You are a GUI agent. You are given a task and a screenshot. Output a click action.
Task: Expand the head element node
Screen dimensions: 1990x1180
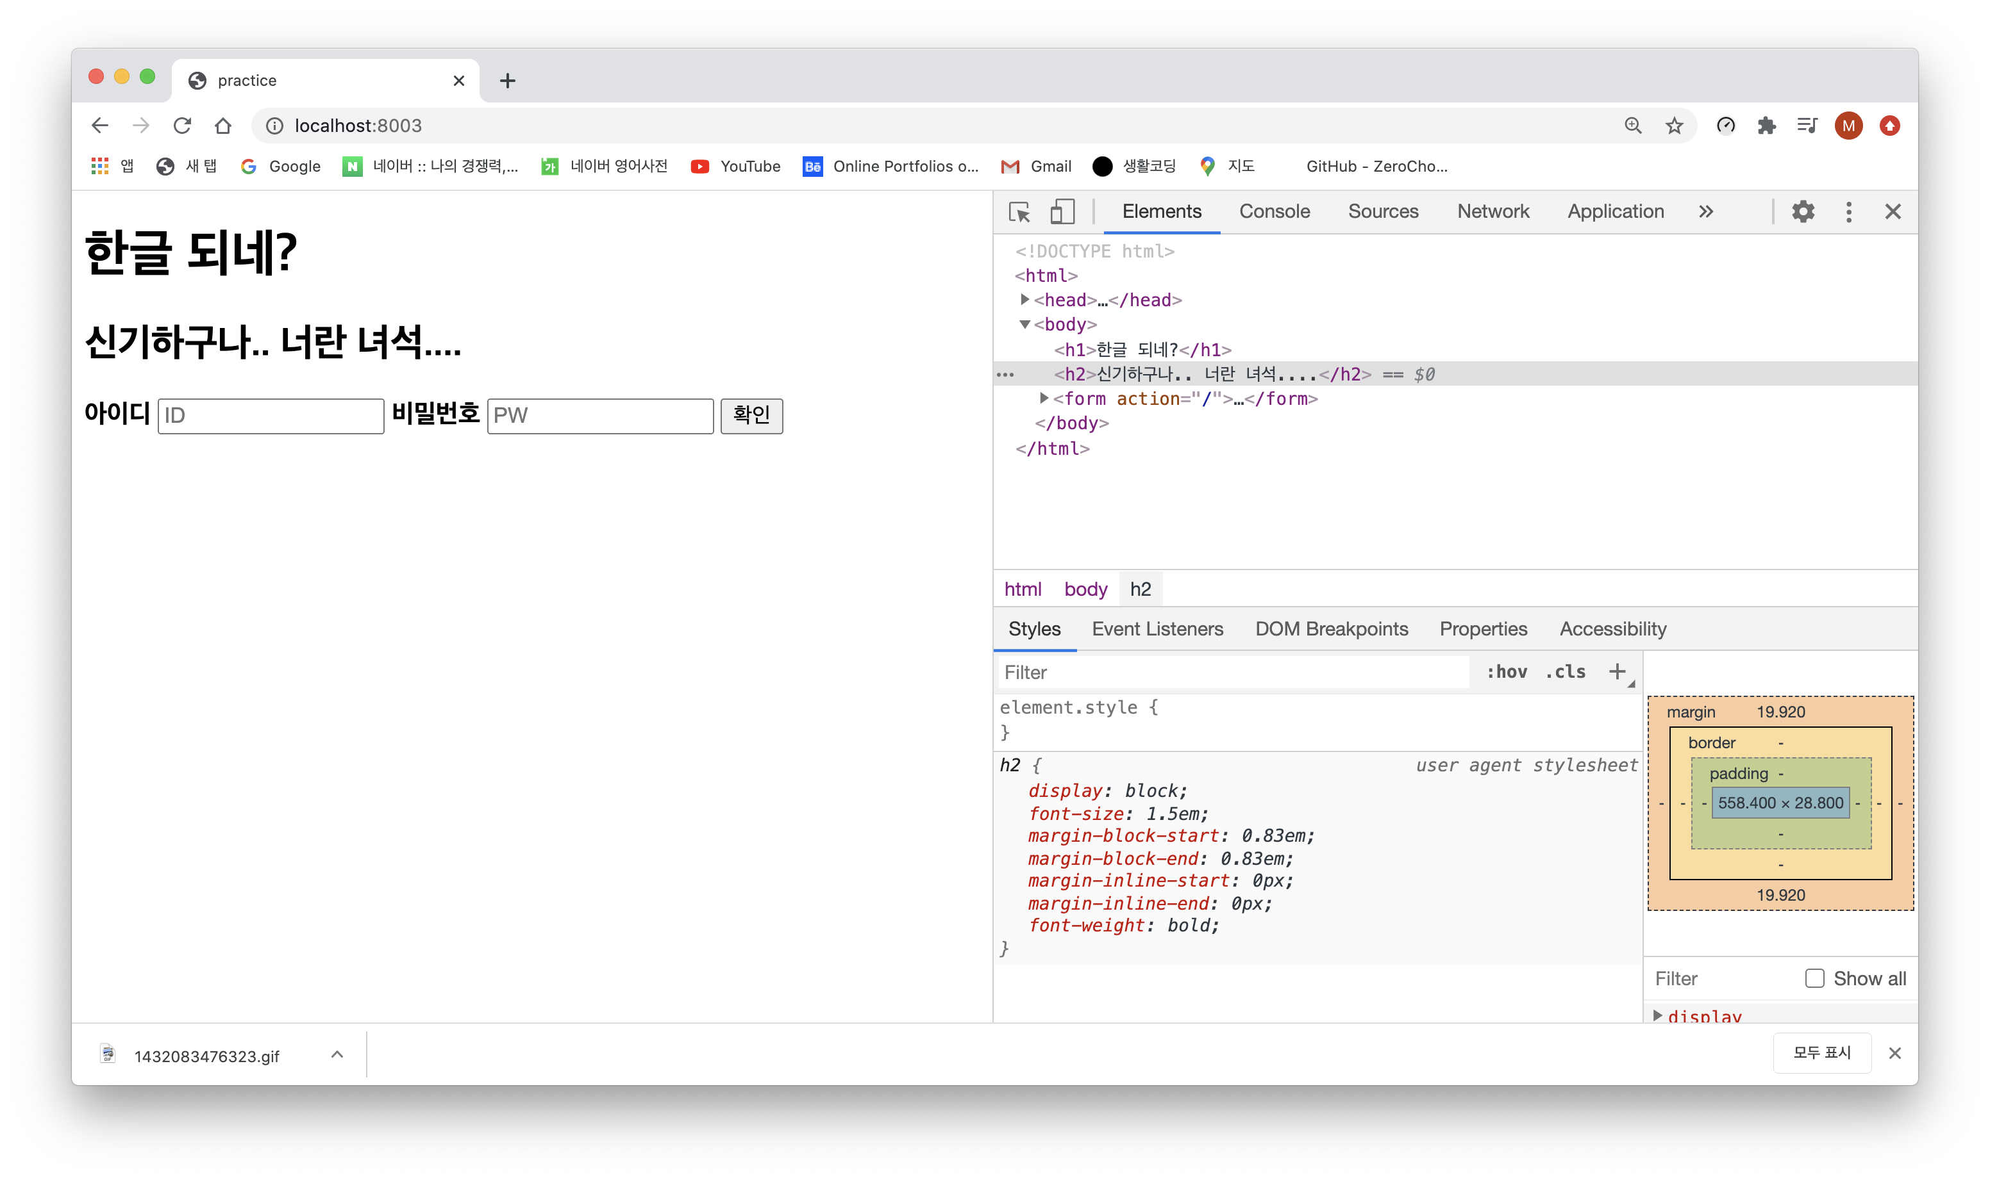click(x=1025, y=300)
